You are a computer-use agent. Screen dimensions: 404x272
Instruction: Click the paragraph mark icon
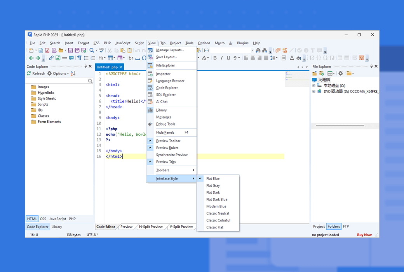[x=79, y=58]
